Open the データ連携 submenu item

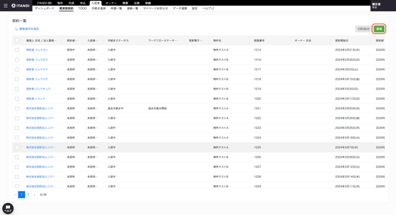[180, 8]
